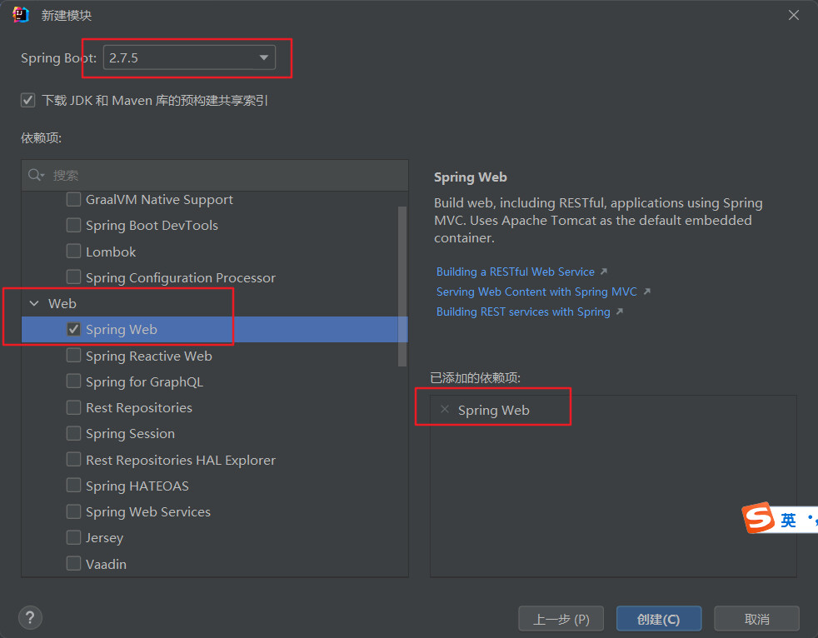Image resolution: width=818 pixels, height=638 pixels.
Task: Click the Sogou input method S icon
Action: [x=758, y=517]
